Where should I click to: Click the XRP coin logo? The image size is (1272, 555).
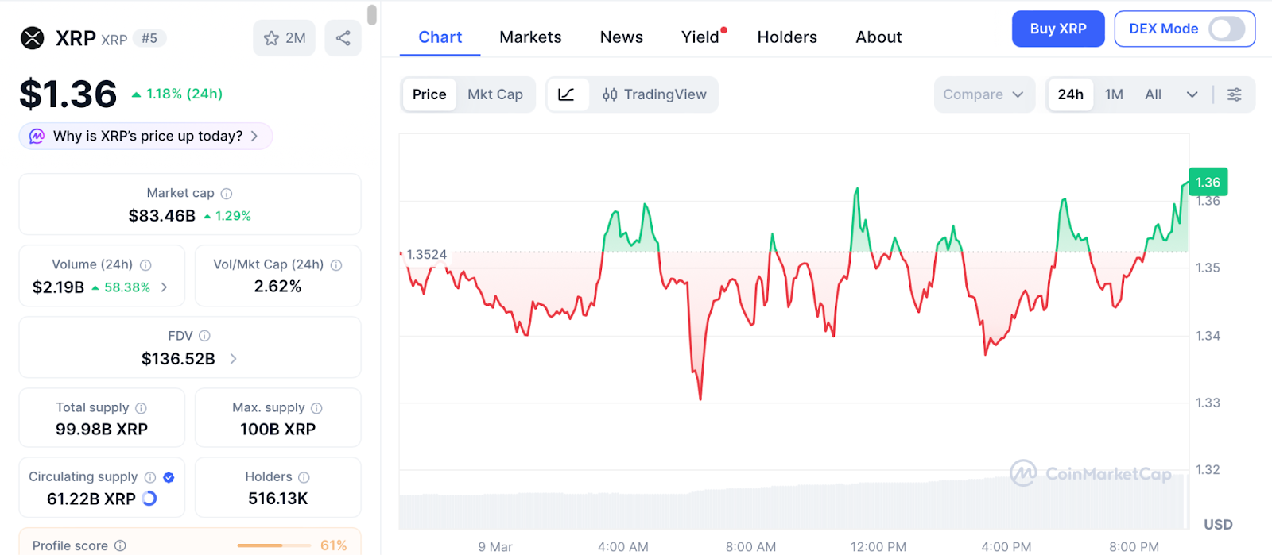[33, 38]
